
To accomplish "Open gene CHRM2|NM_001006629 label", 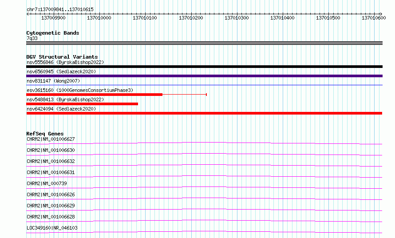I will [51, 206].
